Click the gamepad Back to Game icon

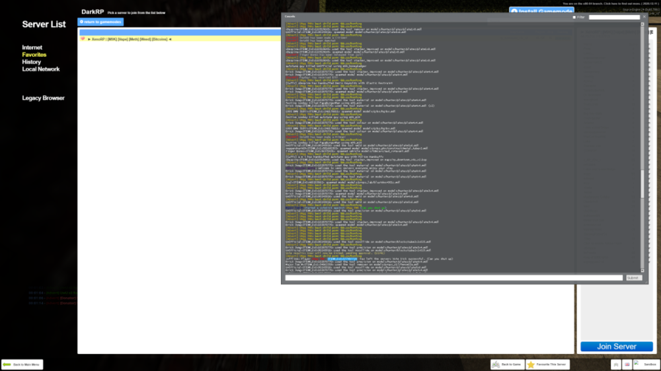pos(496,364)
